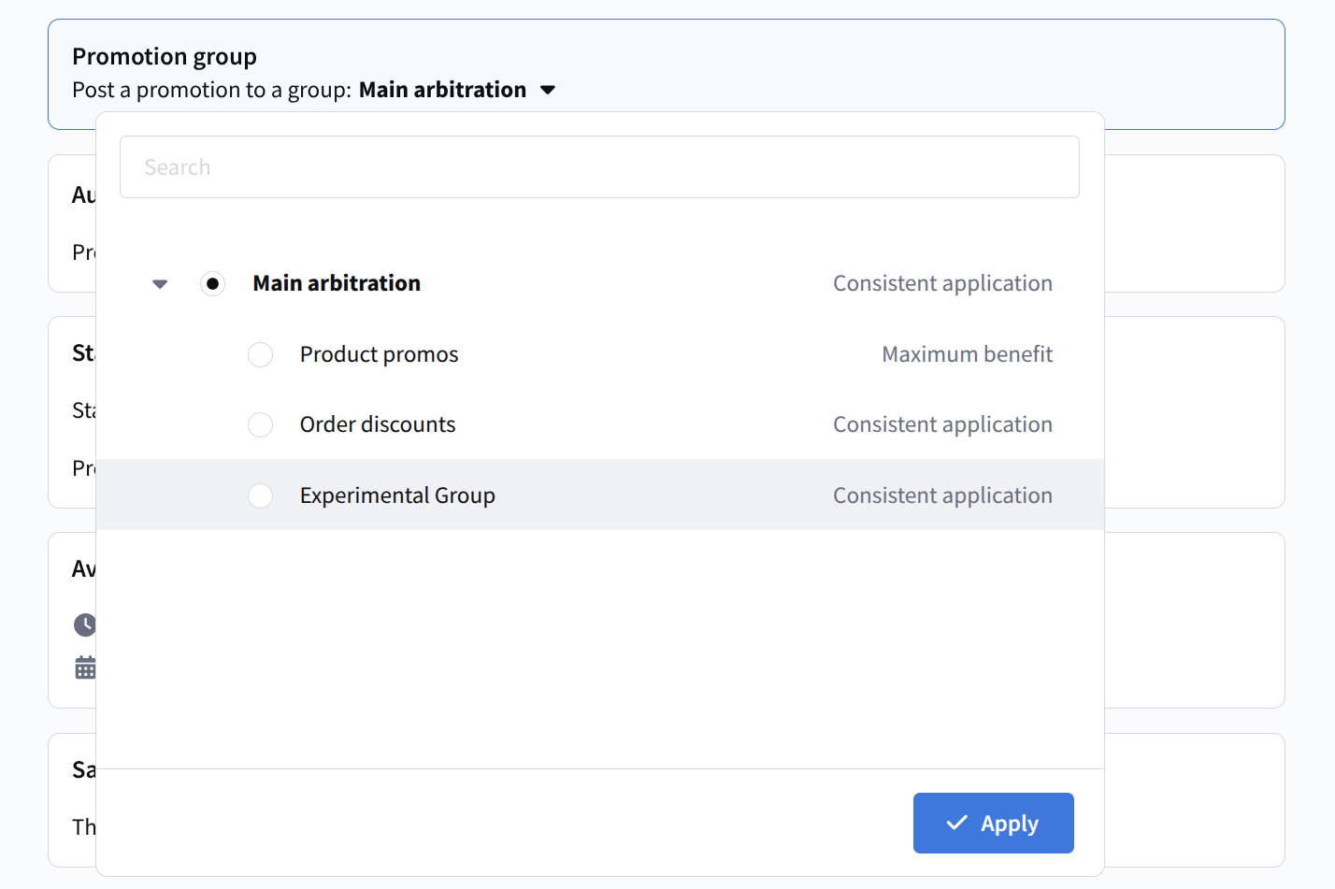Click the calendar icon at left edge
Image resolution: width=1335 pixels, height=889 pixels.
point(85,667)
